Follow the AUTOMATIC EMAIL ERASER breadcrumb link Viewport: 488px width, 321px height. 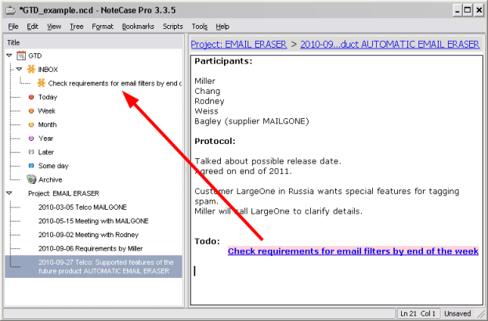389,44
